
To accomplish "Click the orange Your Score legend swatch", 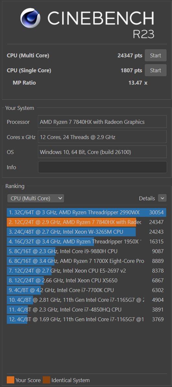I will point(10,380).
